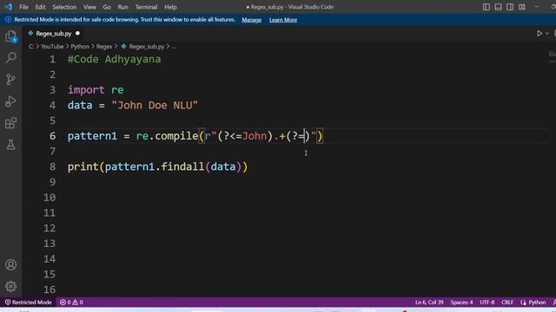The width and height of the screenshot is (556, 312).
Task: Open the Run menu
Action: click(122, 7)
